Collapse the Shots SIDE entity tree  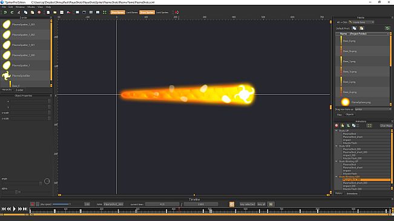[x=337, y=146]
